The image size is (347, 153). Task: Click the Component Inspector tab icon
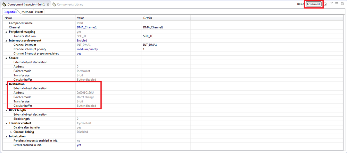coord(4,4)
